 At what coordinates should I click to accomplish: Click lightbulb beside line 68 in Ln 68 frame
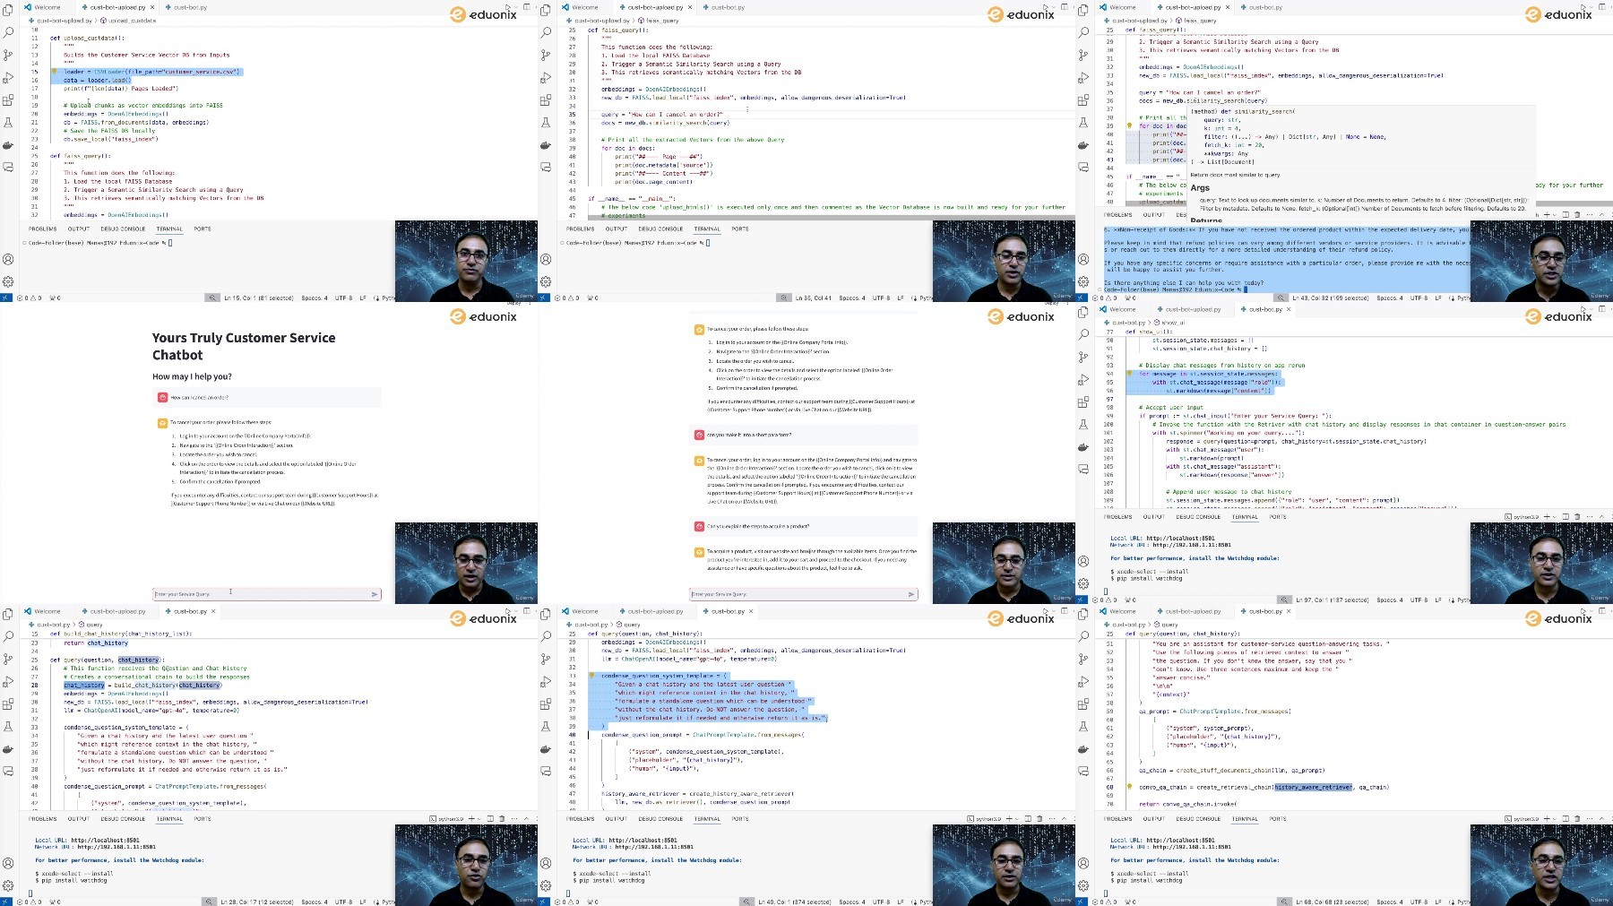1129,787
